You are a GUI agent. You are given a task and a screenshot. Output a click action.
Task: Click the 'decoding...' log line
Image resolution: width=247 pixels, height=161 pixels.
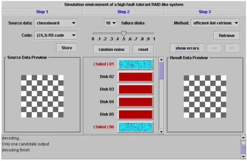(x=12, y=138)
